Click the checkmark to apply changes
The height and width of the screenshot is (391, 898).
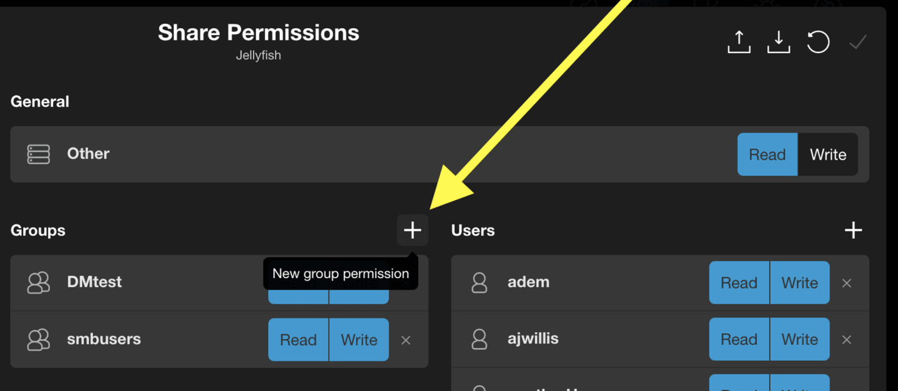(x=858, y=42)
